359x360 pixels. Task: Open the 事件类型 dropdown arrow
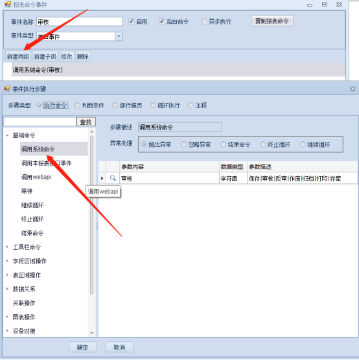[119, 36]
